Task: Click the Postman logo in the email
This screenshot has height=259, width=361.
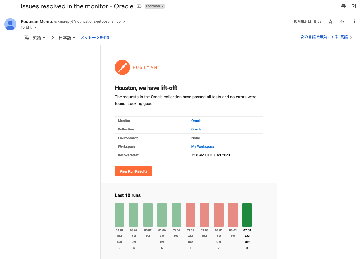Action: pos(136,68)
